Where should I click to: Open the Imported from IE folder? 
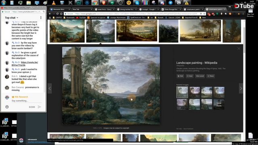pyautogui.click(x=190, y=17)
